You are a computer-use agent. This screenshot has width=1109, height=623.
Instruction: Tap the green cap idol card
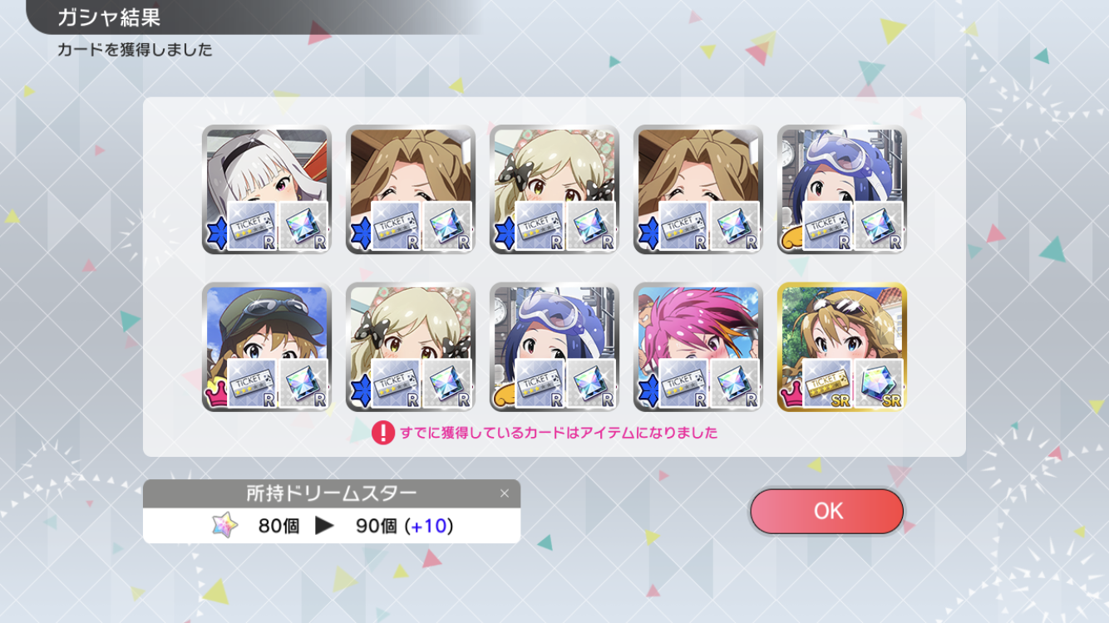pyautogui.click(x=267, y=347)
